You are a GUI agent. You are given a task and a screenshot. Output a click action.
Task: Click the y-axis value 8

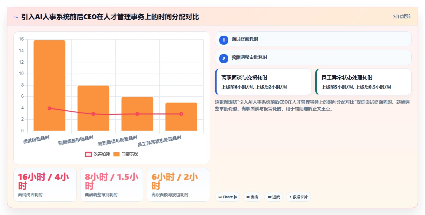[22, 85]
